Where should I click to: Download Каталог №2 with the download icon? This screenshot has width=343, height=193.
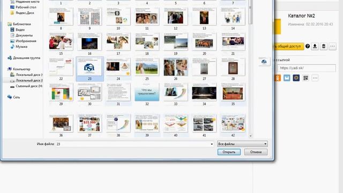click(x=315, y=46)
